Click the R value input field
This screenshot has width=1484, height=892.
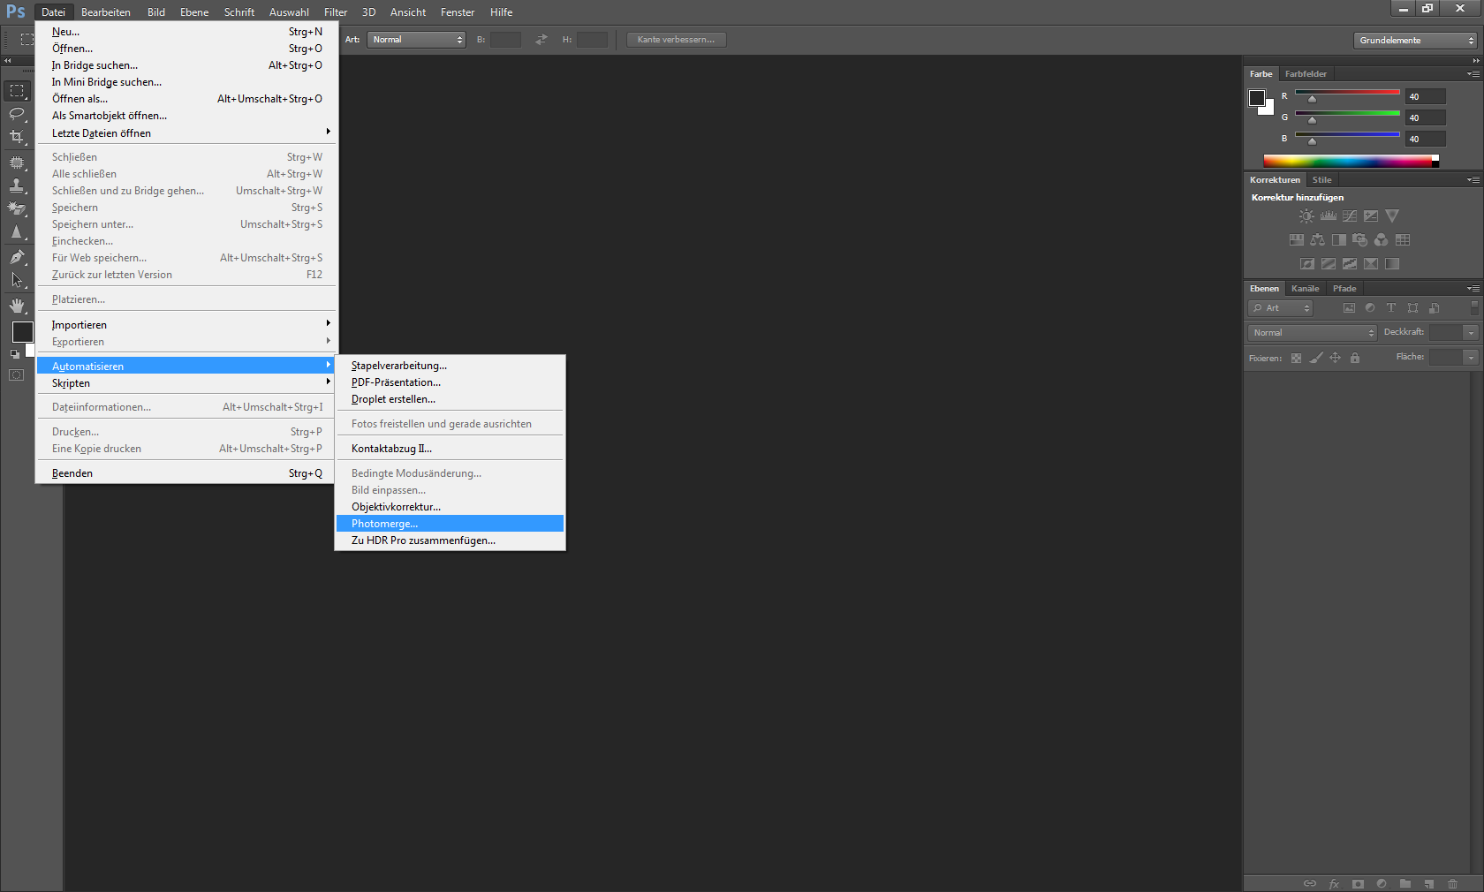tap(1426, 97)
